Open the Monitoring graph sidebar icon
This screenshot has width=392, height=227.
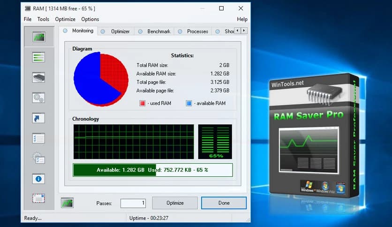point(39,37)
